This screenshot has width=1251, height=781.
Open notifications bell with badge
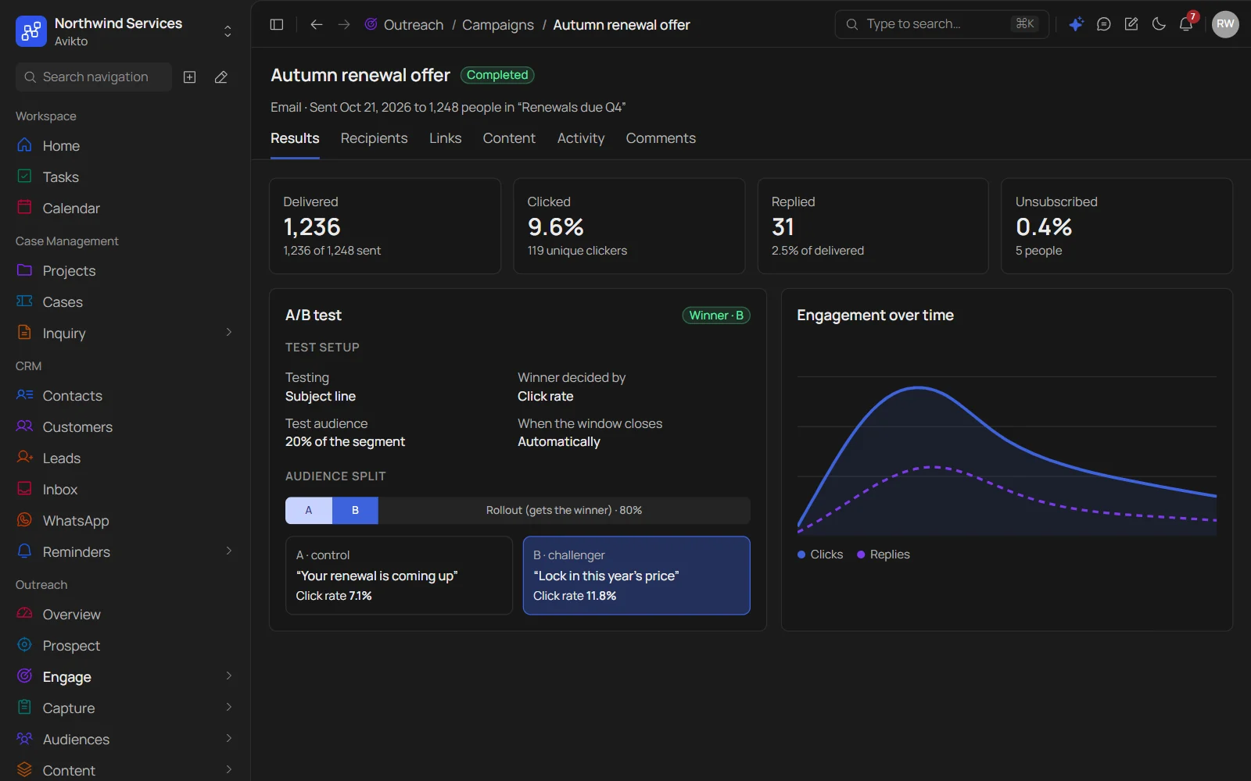point(1186,23)
